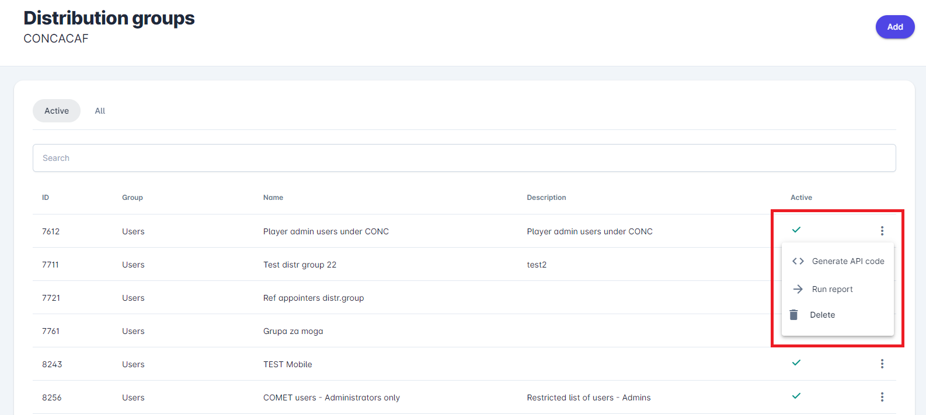Expand options menu for group 8256
This screenshot has height=415, width=926.
coord(882,397)
